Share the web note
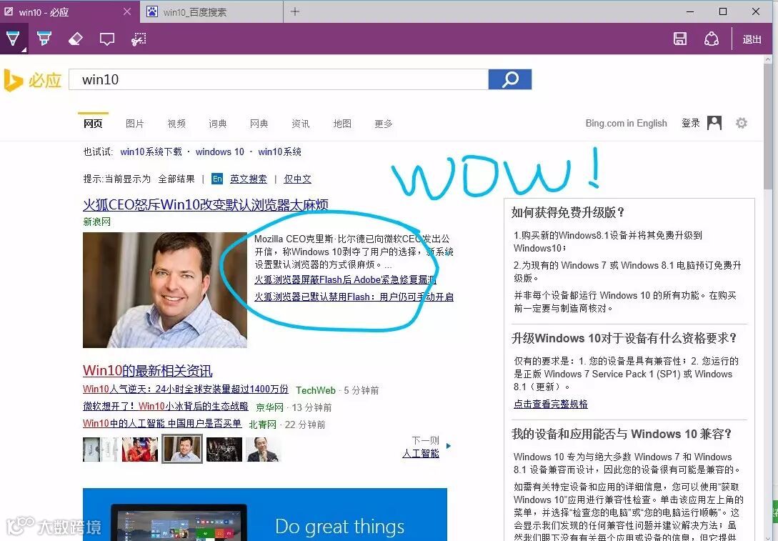778x541 pixels. tap(711, 39)
